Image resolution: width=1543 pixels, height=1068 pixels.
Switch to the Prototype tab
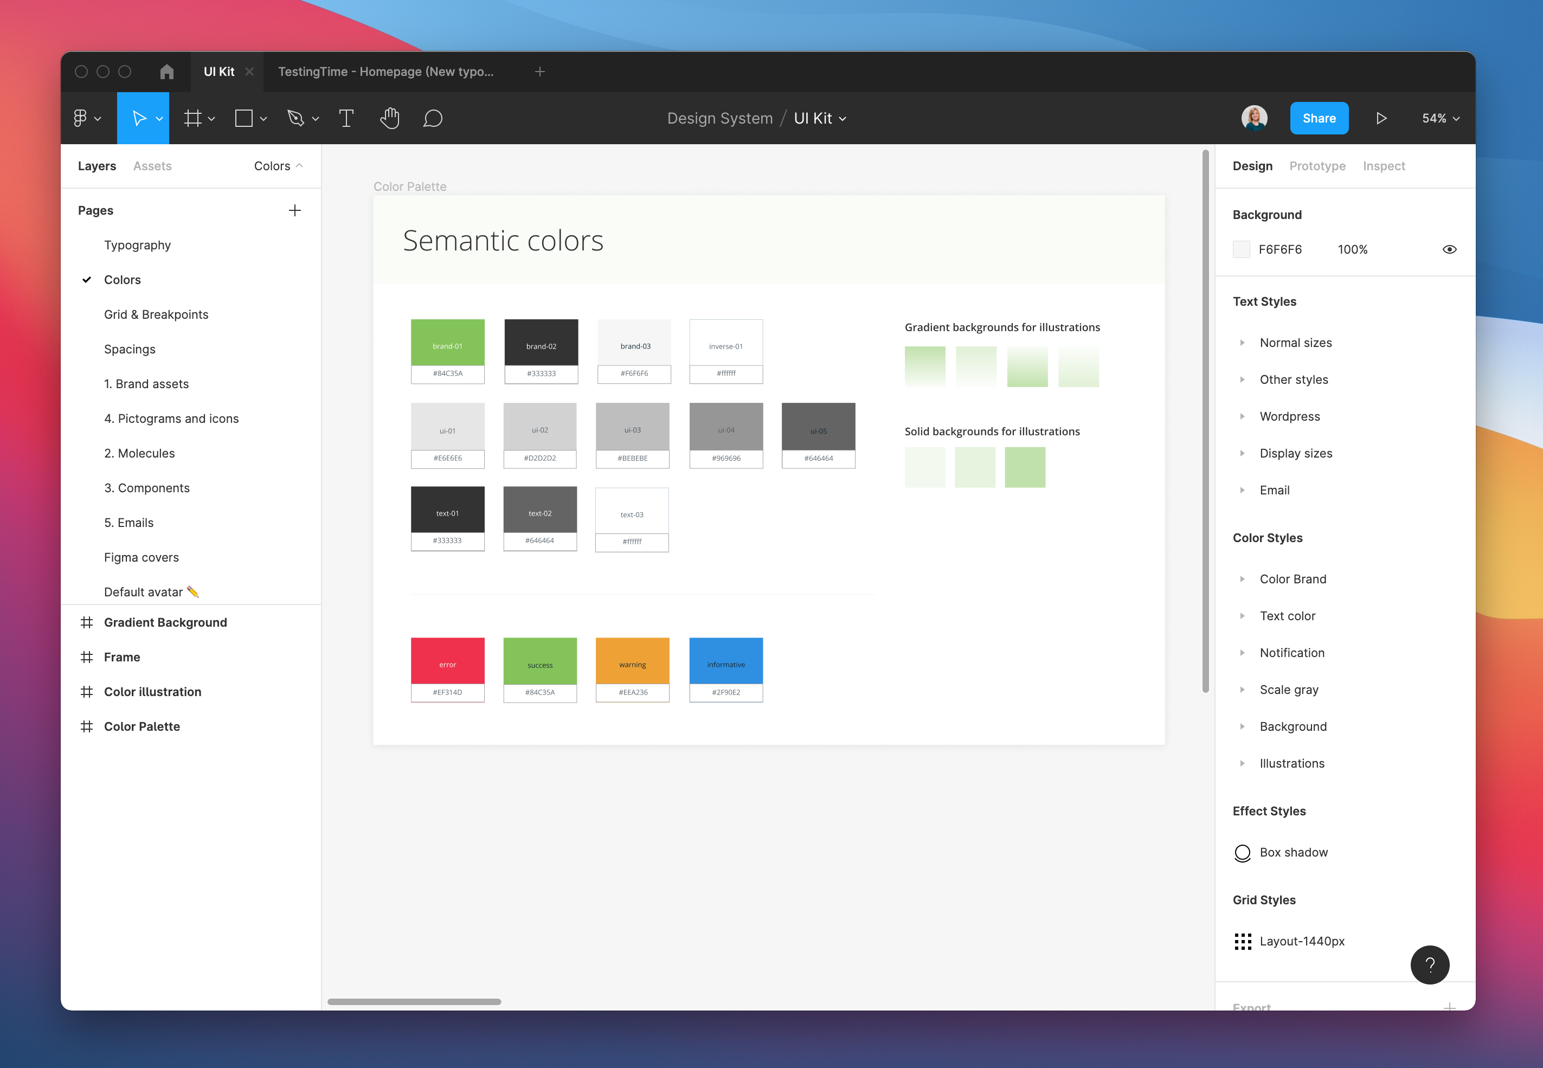click(x=1317, y=166)
